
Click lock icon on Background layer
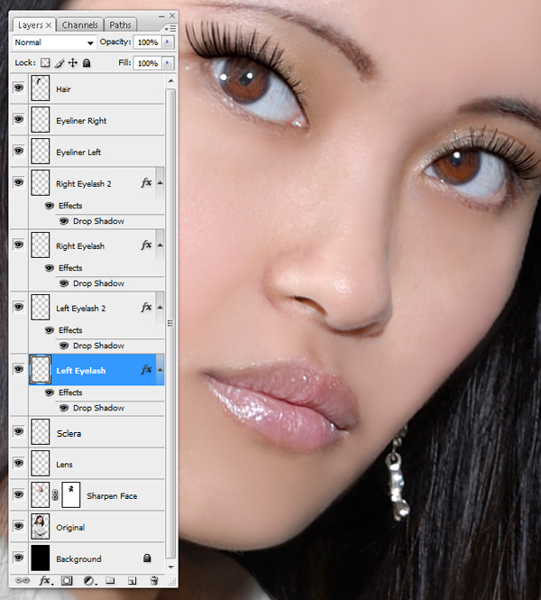pyautogui.click(x=147, y=558)
